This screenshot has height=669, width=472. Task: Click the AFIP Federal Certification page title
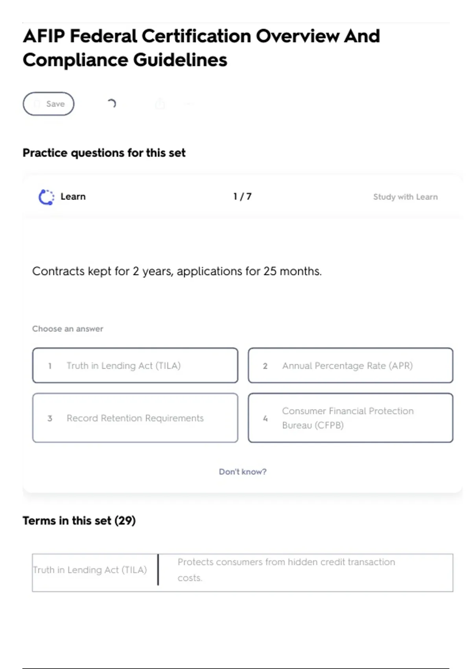coord(201,48)
